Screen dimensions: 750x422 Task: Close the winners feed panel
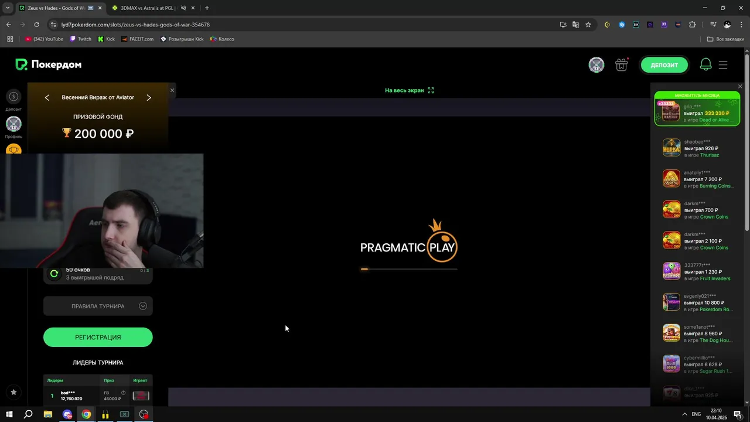[740, 87]
